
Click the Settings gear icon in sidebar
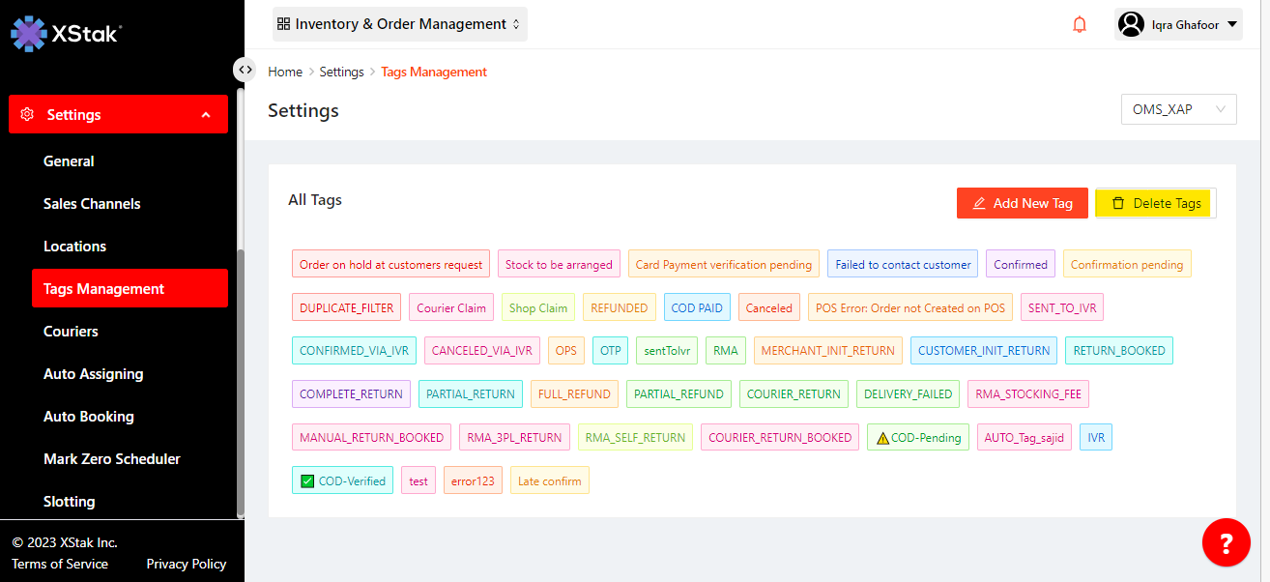(28, 114)
